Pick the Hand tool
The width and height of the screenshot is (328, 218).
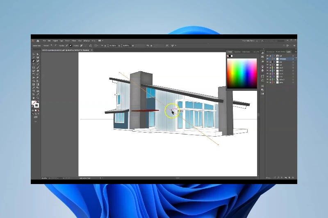[33, 98]
